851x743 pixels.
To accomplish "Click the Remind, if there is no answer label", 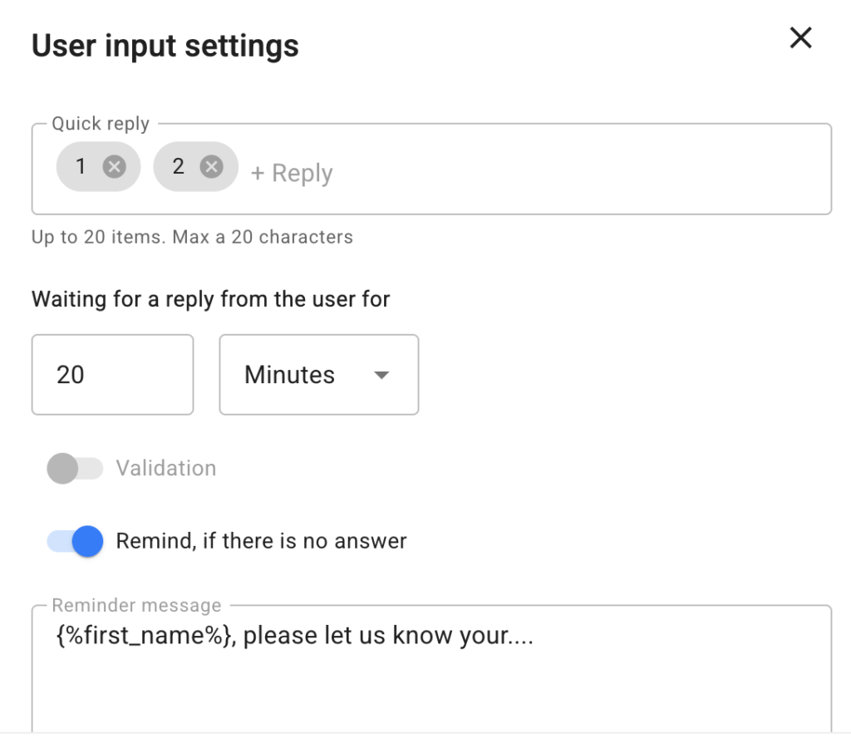I will pyautogui.click(x=261, y=542).
